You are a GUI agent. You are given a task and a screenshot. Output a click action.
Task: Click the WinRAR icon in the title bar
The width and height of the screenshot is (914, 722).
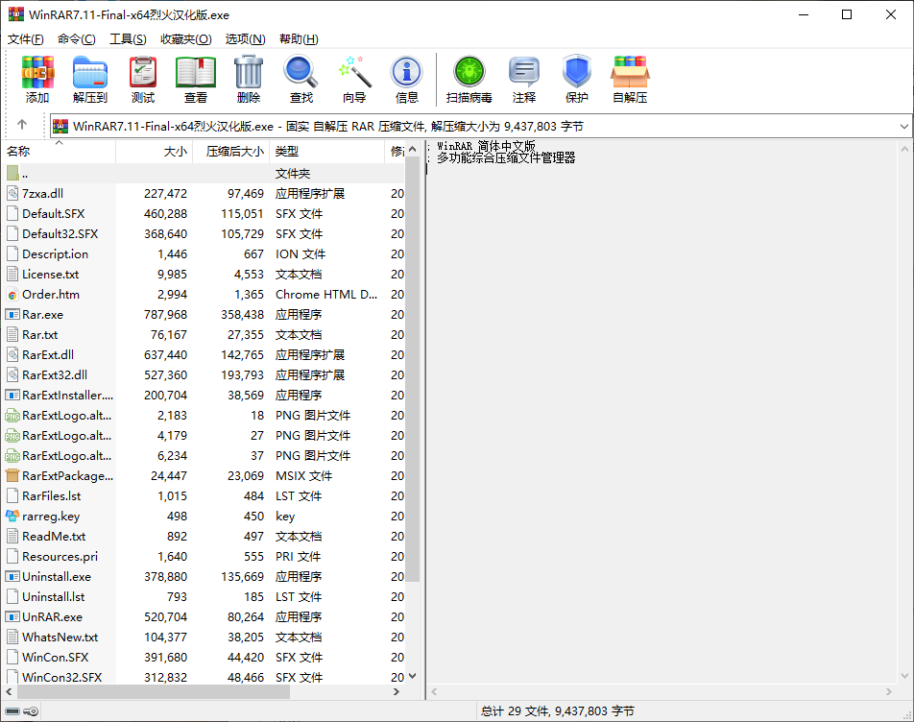(x=16, y=14)
